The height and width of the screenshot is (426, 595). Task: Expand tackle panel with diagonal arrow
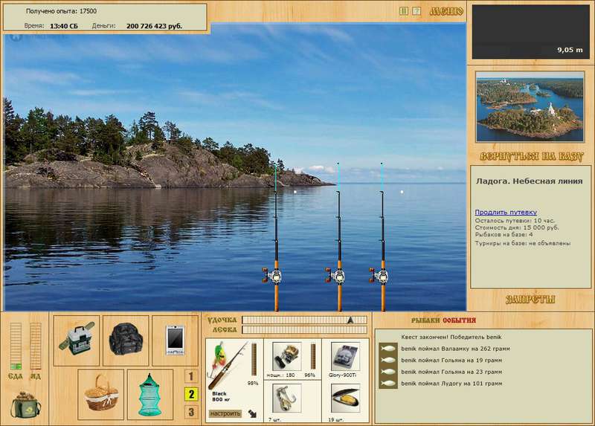[252, 413]
